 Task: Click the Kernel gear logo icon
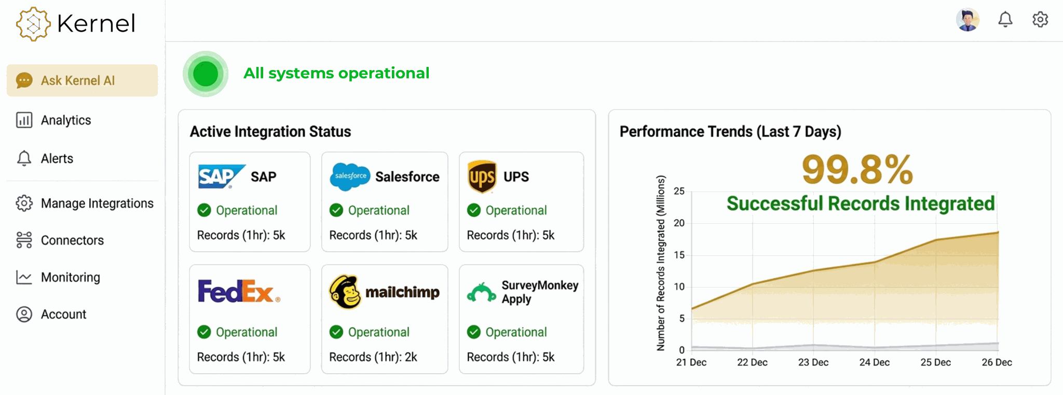(33, 24)
